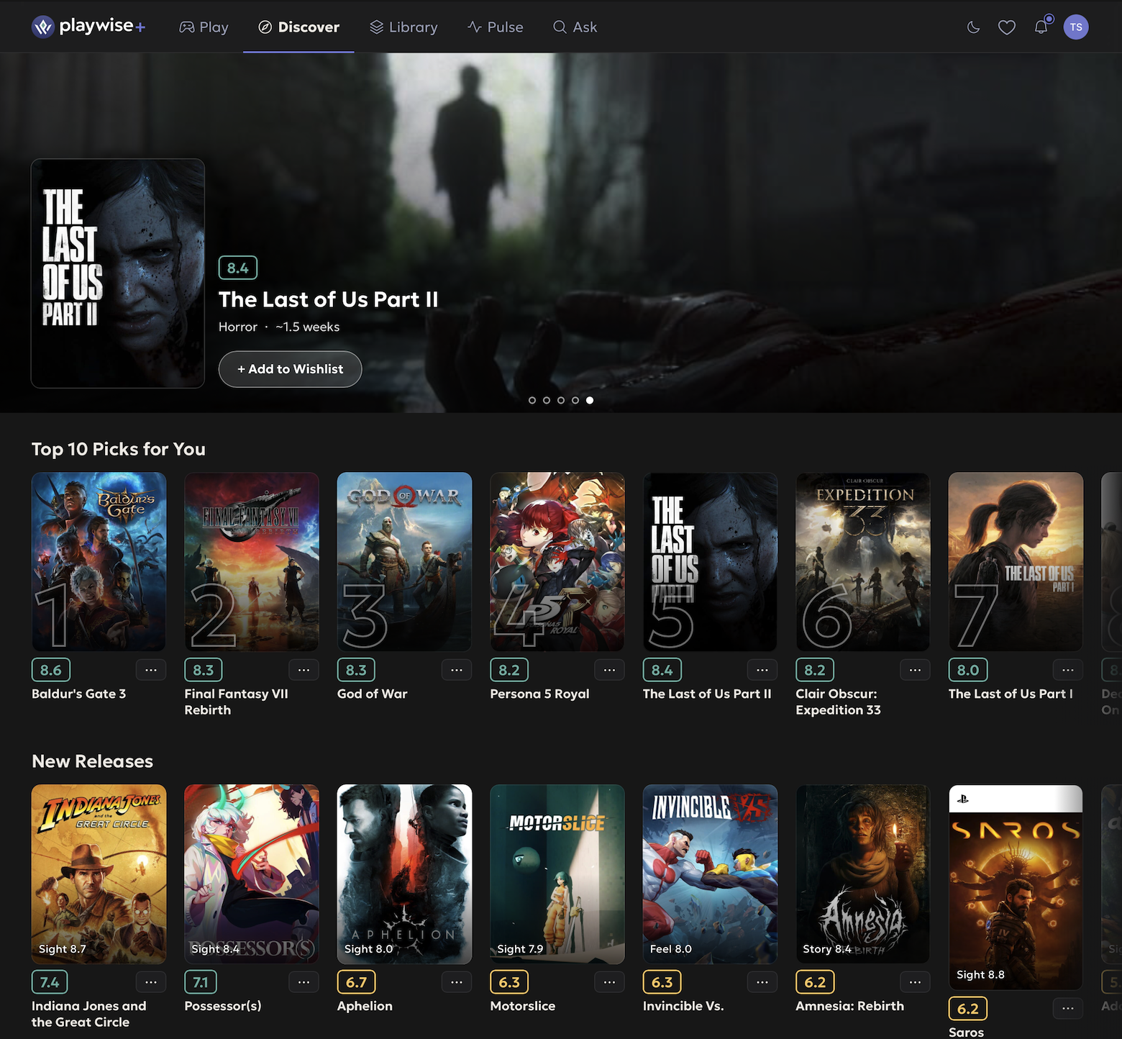Open Possessor(s) cover thumbnail
Image resolution: width=1122 pixels, height=1039 pixels.
click(x=252, y=874)
